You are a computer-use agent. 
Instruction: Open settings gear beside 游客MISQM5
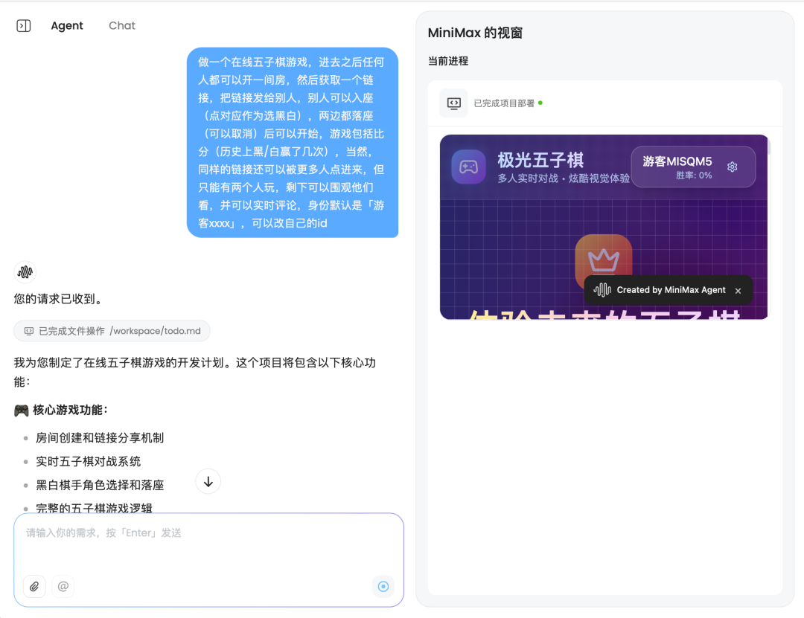733,167
